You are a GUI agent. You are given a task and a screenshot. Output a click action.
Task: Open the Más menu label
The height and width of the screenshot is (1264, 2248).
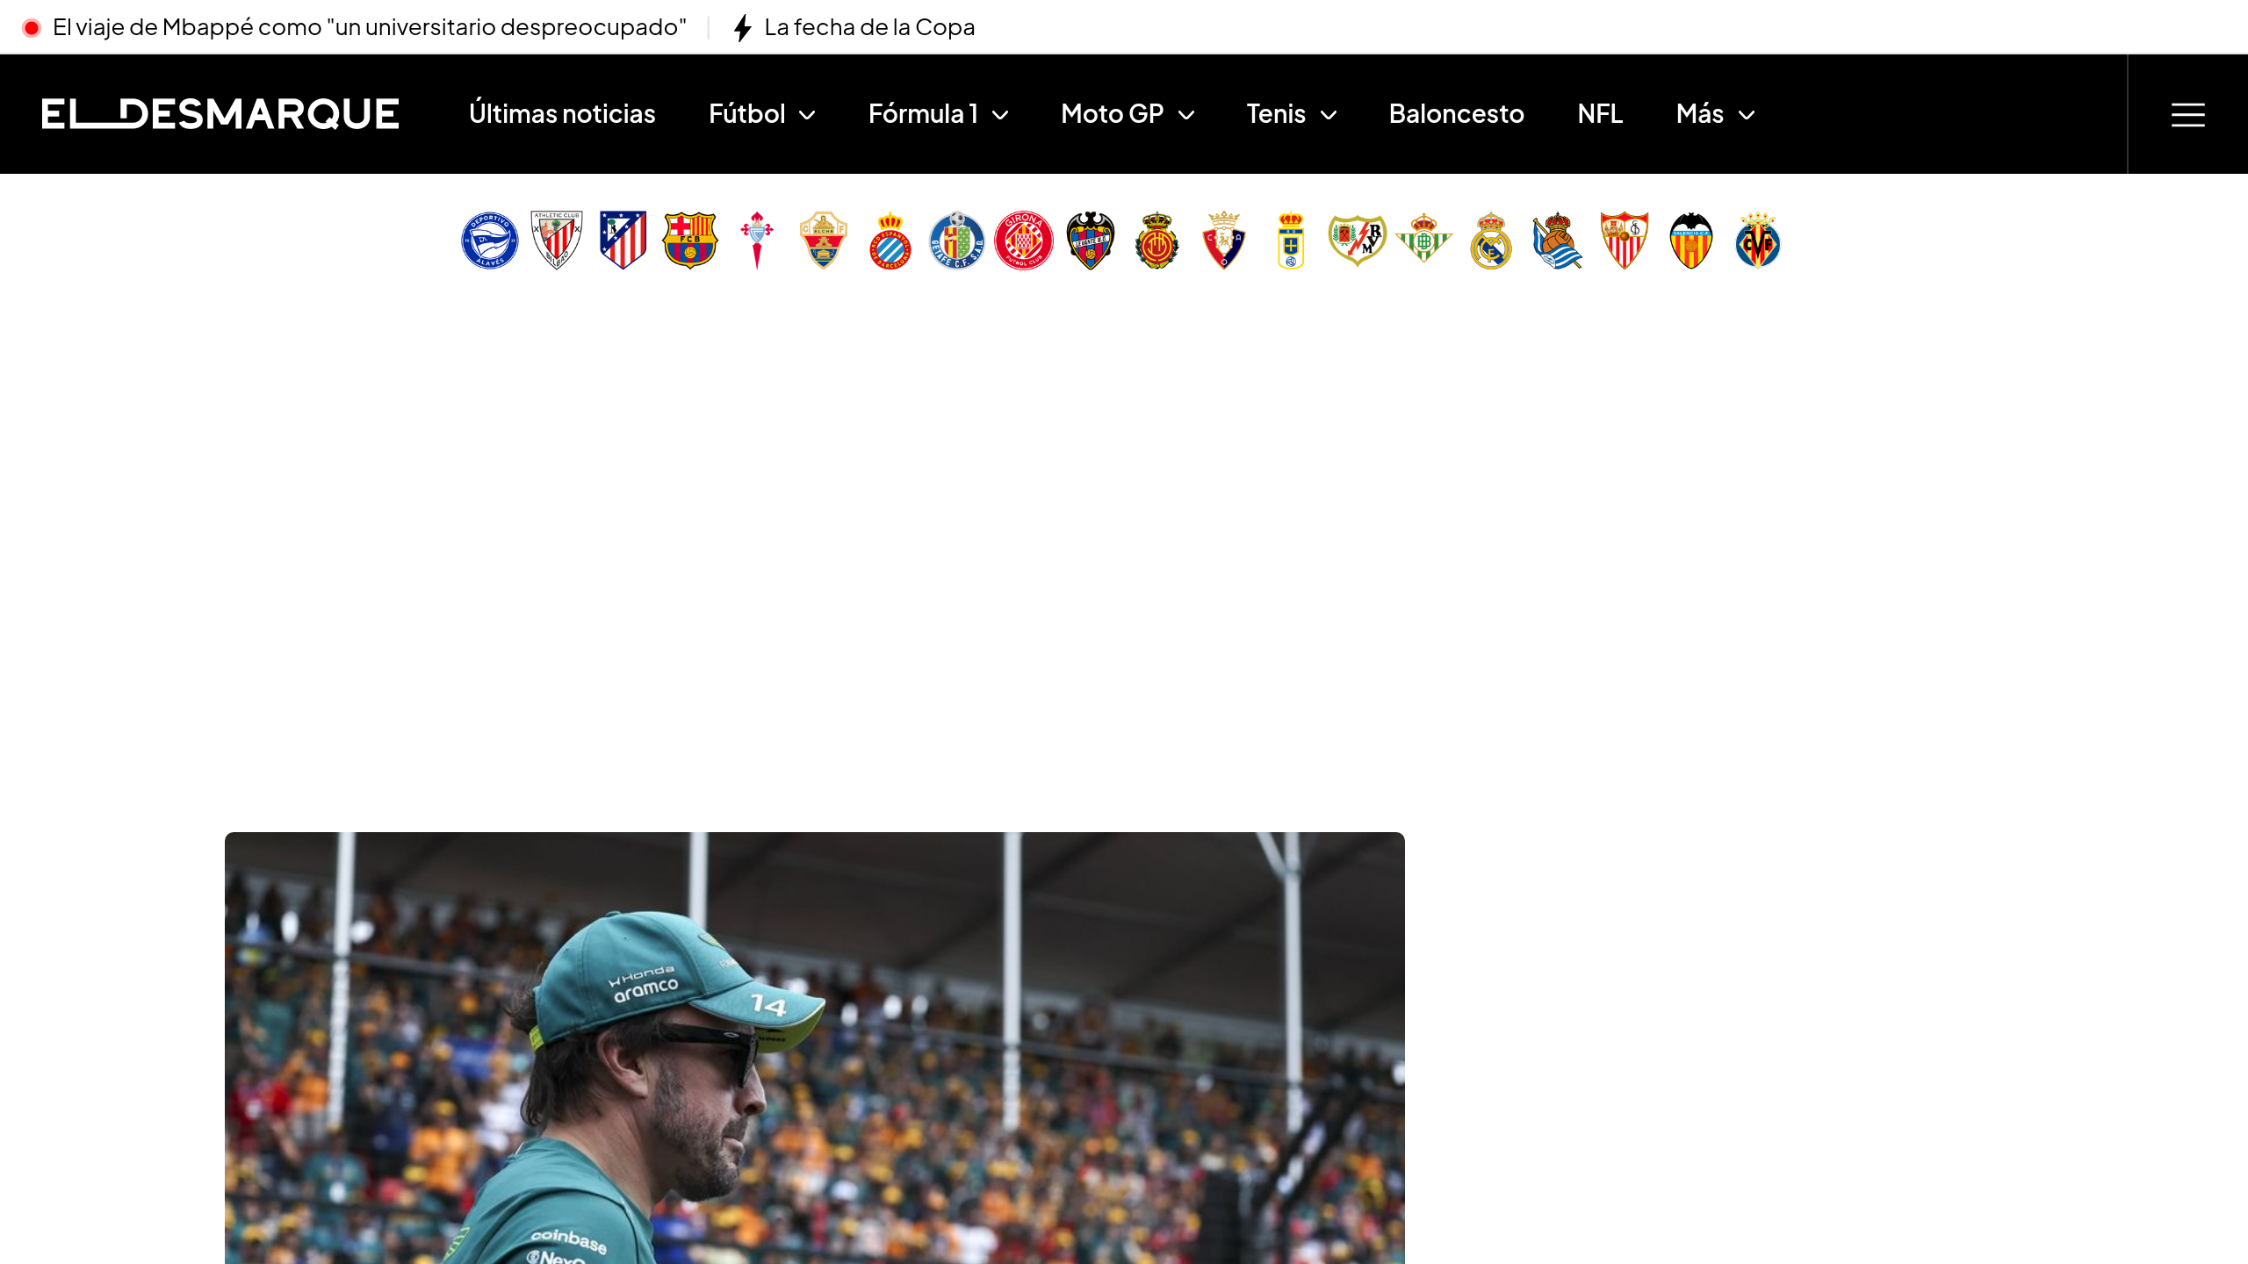coord(1700,114)
